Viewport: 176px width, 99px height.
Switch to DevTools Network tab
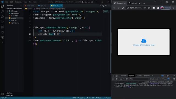(147, 76)
